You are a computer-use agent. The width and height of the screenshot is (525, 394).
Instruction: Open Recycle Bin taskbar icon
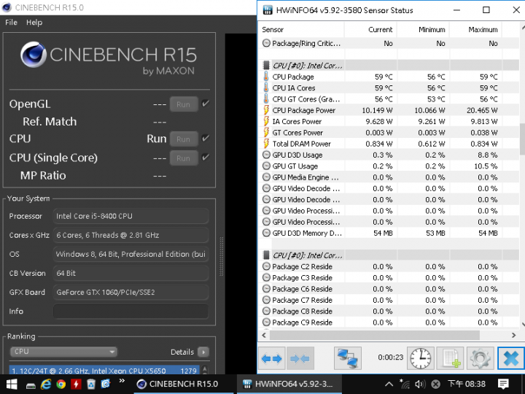click(91, 384)
